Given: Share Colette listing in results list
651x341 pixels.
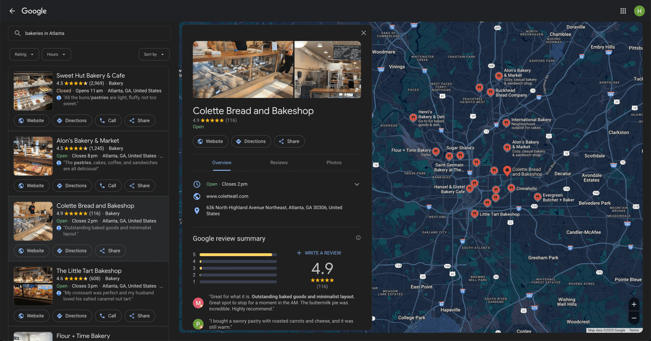Looking at the screenshot, I should (x=110, y=251).
